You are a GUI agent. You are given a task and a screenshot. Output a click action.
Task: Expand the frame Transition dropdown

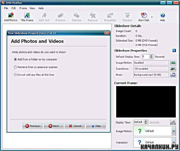(x=174, y=142)
